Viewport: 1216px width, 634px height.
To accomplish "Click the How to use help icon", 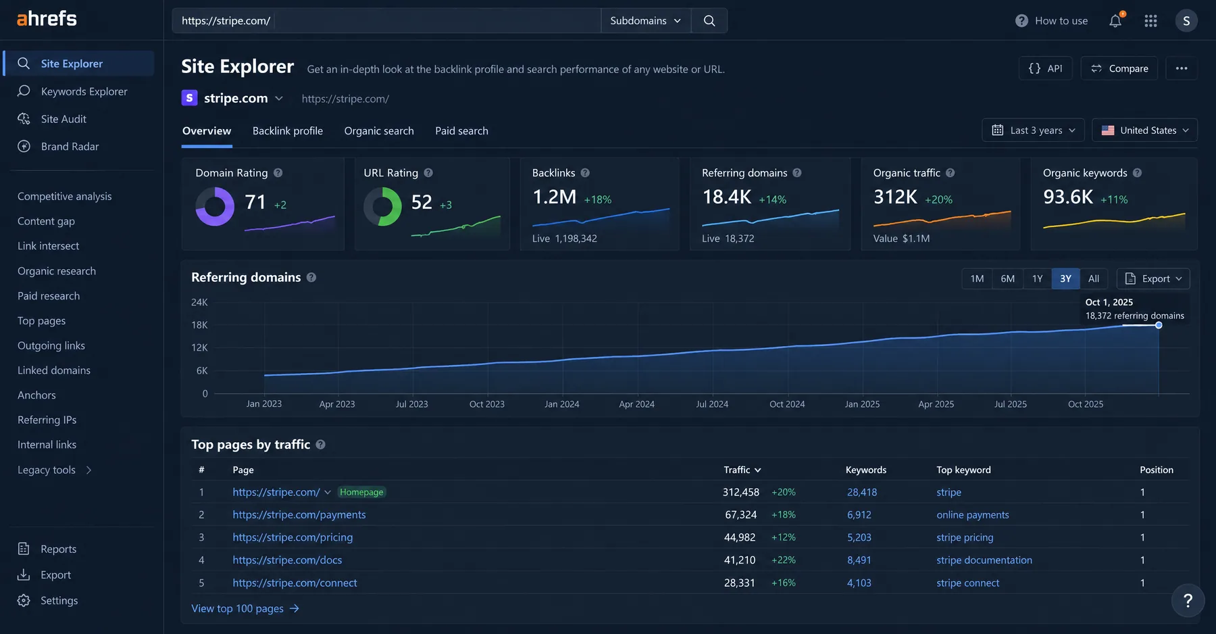I will coord(1021,21).
